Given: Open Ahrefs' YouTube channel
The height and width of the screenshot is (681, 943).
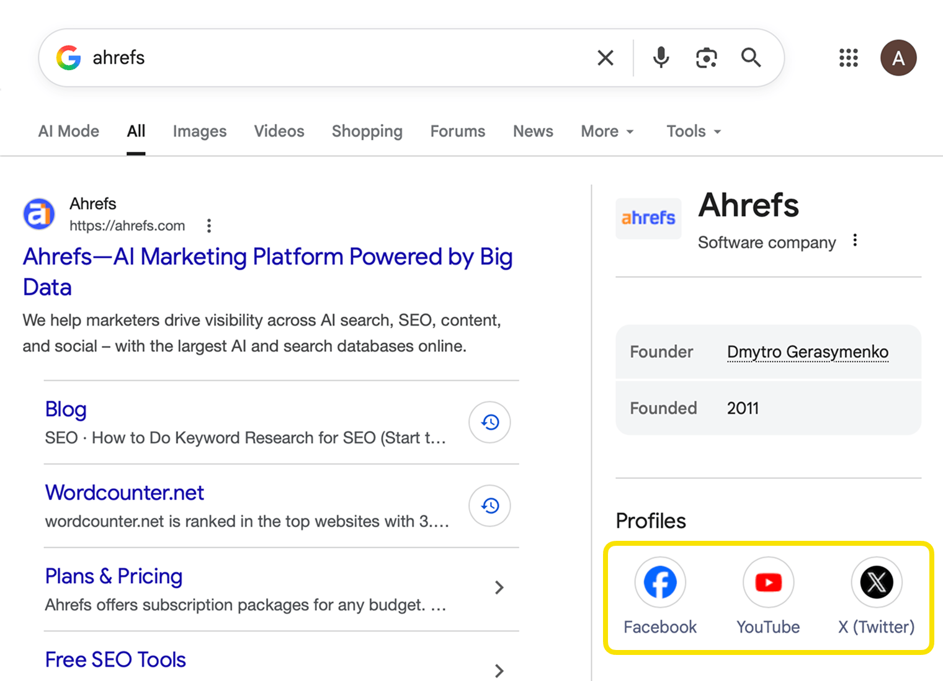Looking at the screenshot, I should 768,582.
